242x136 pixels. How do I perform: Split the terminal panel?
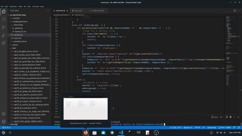(227, 117)
